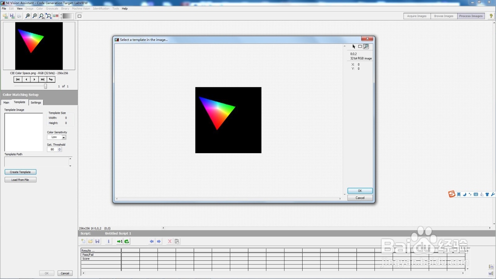Close the Select a template dialog
The height and width of the screenshot is (279, 496).
point(367,39)
